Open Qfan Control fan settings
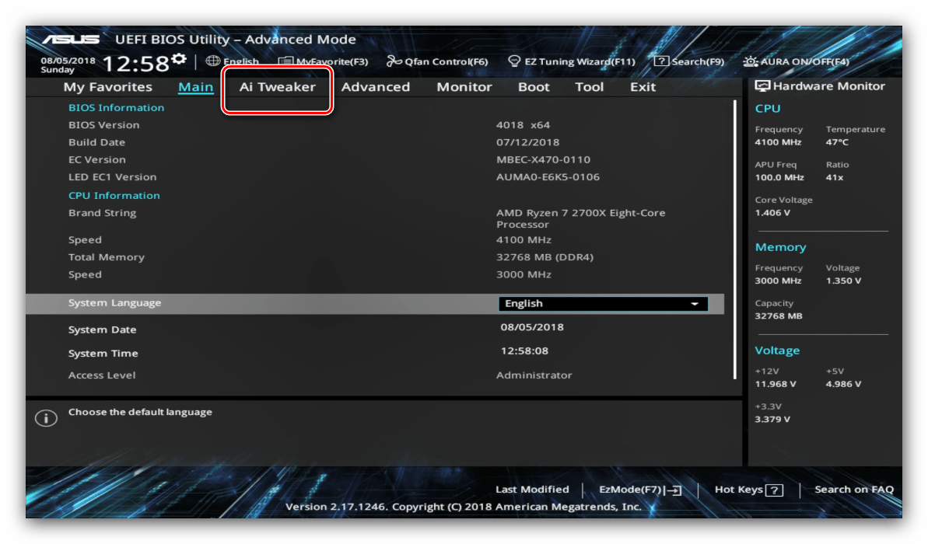 coord(437,62)
